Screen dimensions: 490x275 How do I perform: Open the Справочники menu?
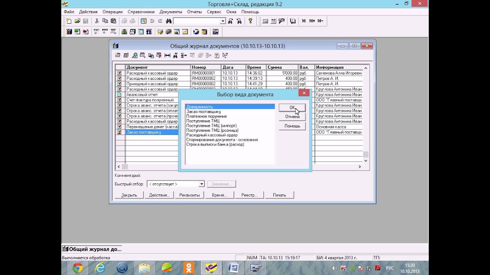(x=141, y=12)
